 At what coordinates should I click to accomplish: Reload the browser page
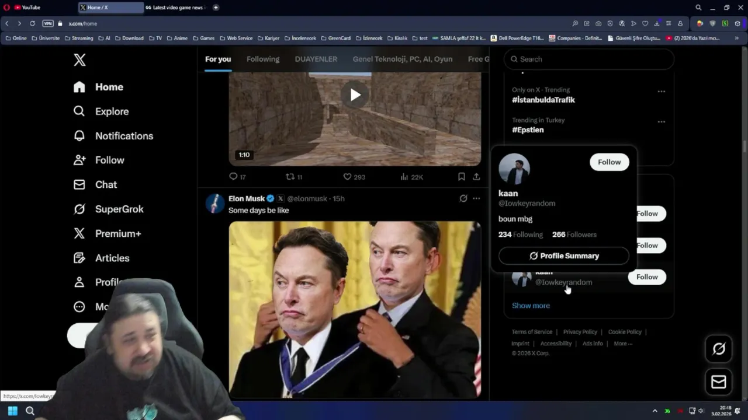coord(32,23)
